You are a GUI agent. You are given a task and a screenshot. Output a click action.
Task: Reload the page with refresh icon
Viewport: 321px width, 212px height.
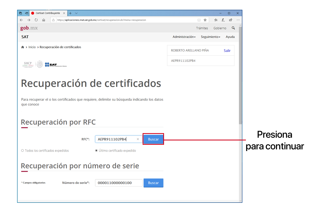point(36,20)
